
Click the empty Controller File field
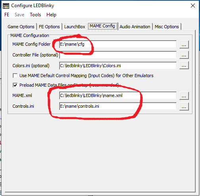[x=118, y=55]
